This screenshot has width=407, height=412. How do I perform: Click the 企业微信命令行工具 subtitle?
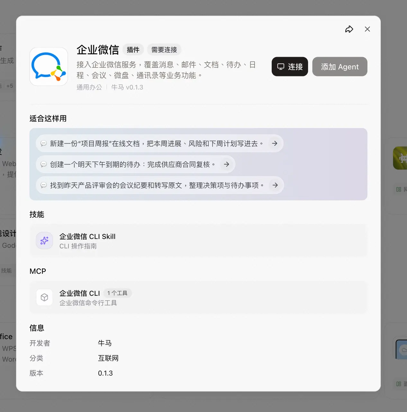[x=88, y=303]
